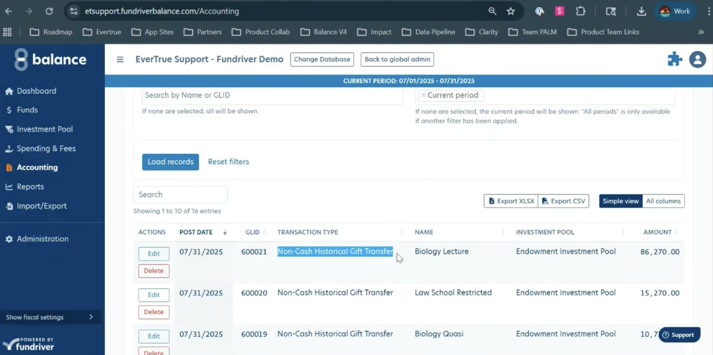The width and height of the screenshot is (713, 355).
Task: Open the puzzle piece integrations icon
Action: click(x=674, y=59)
